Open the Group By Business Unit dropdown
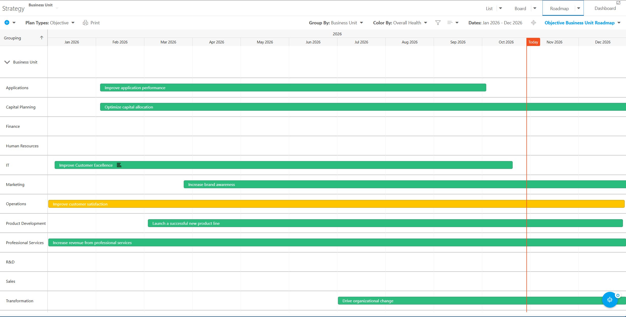The width and height of the screenshot is (626, 317). [x=336, y=23]
